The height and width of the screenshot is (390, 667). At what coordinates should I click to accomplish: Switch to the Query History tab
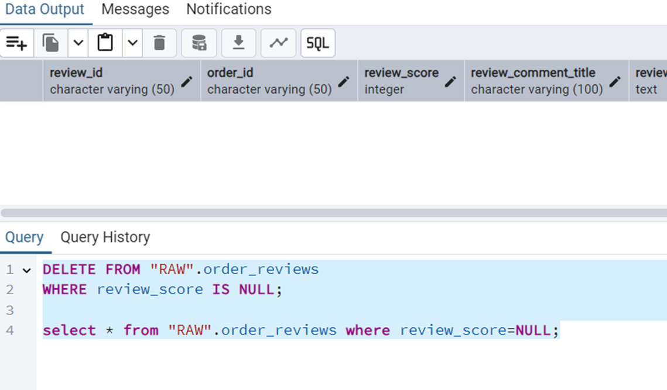point(105,237)
